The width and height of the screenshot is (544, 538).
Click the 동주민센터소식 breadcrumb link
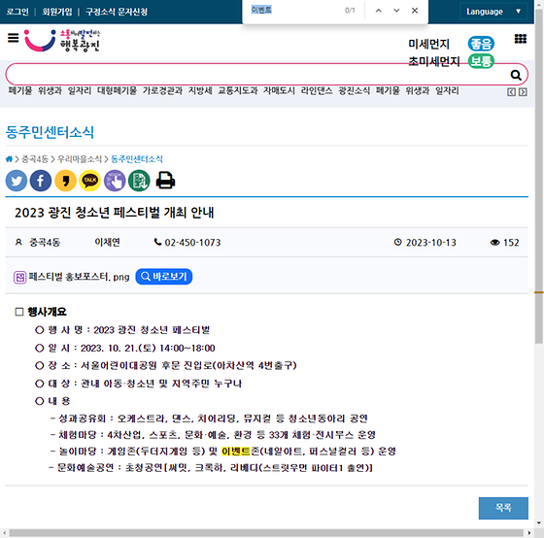point(137,159)
